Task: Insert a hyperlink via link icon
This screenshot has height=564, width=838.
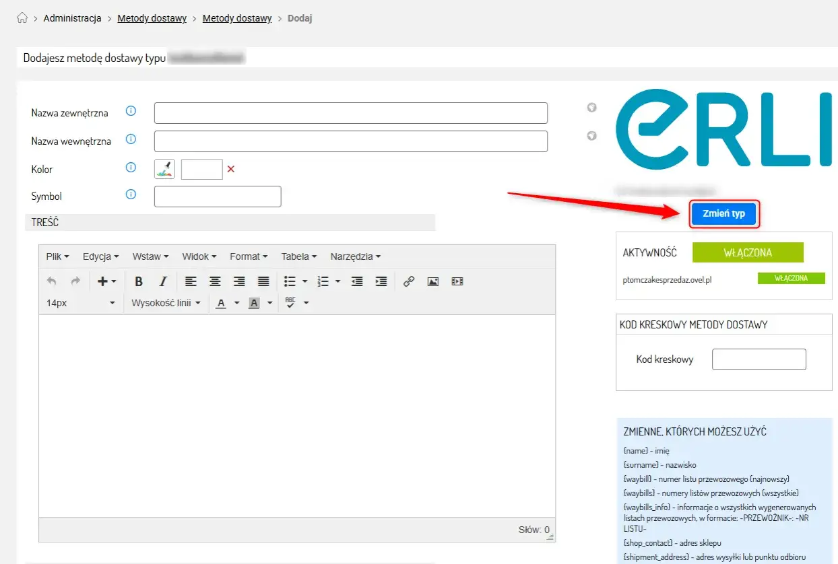Action: (409, 281)
